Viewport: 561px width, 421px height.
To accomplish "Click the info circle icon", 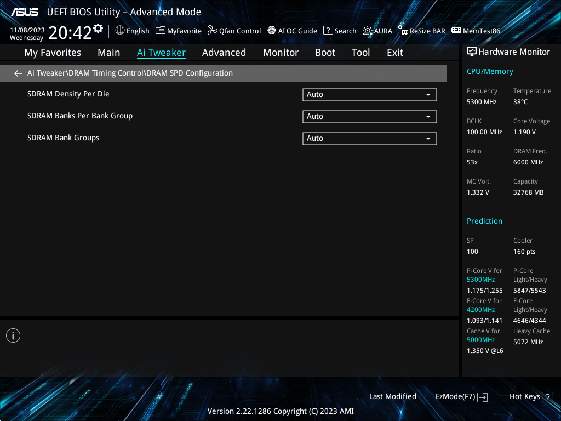I will coord(13,335).
